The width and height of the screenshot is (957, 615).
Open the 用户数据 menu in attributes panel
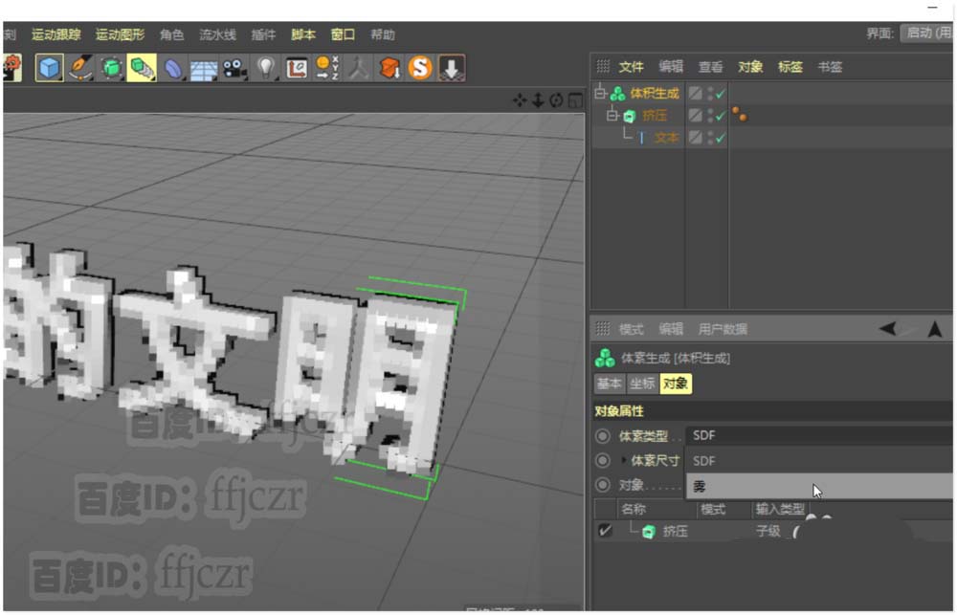click(x=723, y=329)
